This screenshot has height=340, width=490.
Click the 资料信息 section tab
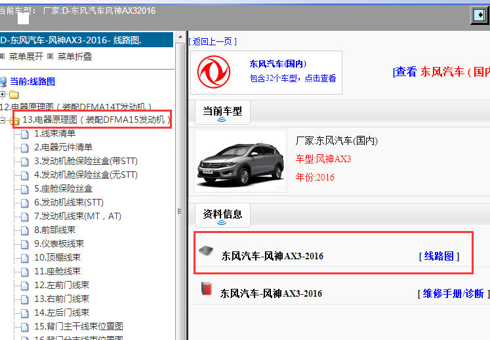[222, 215]
